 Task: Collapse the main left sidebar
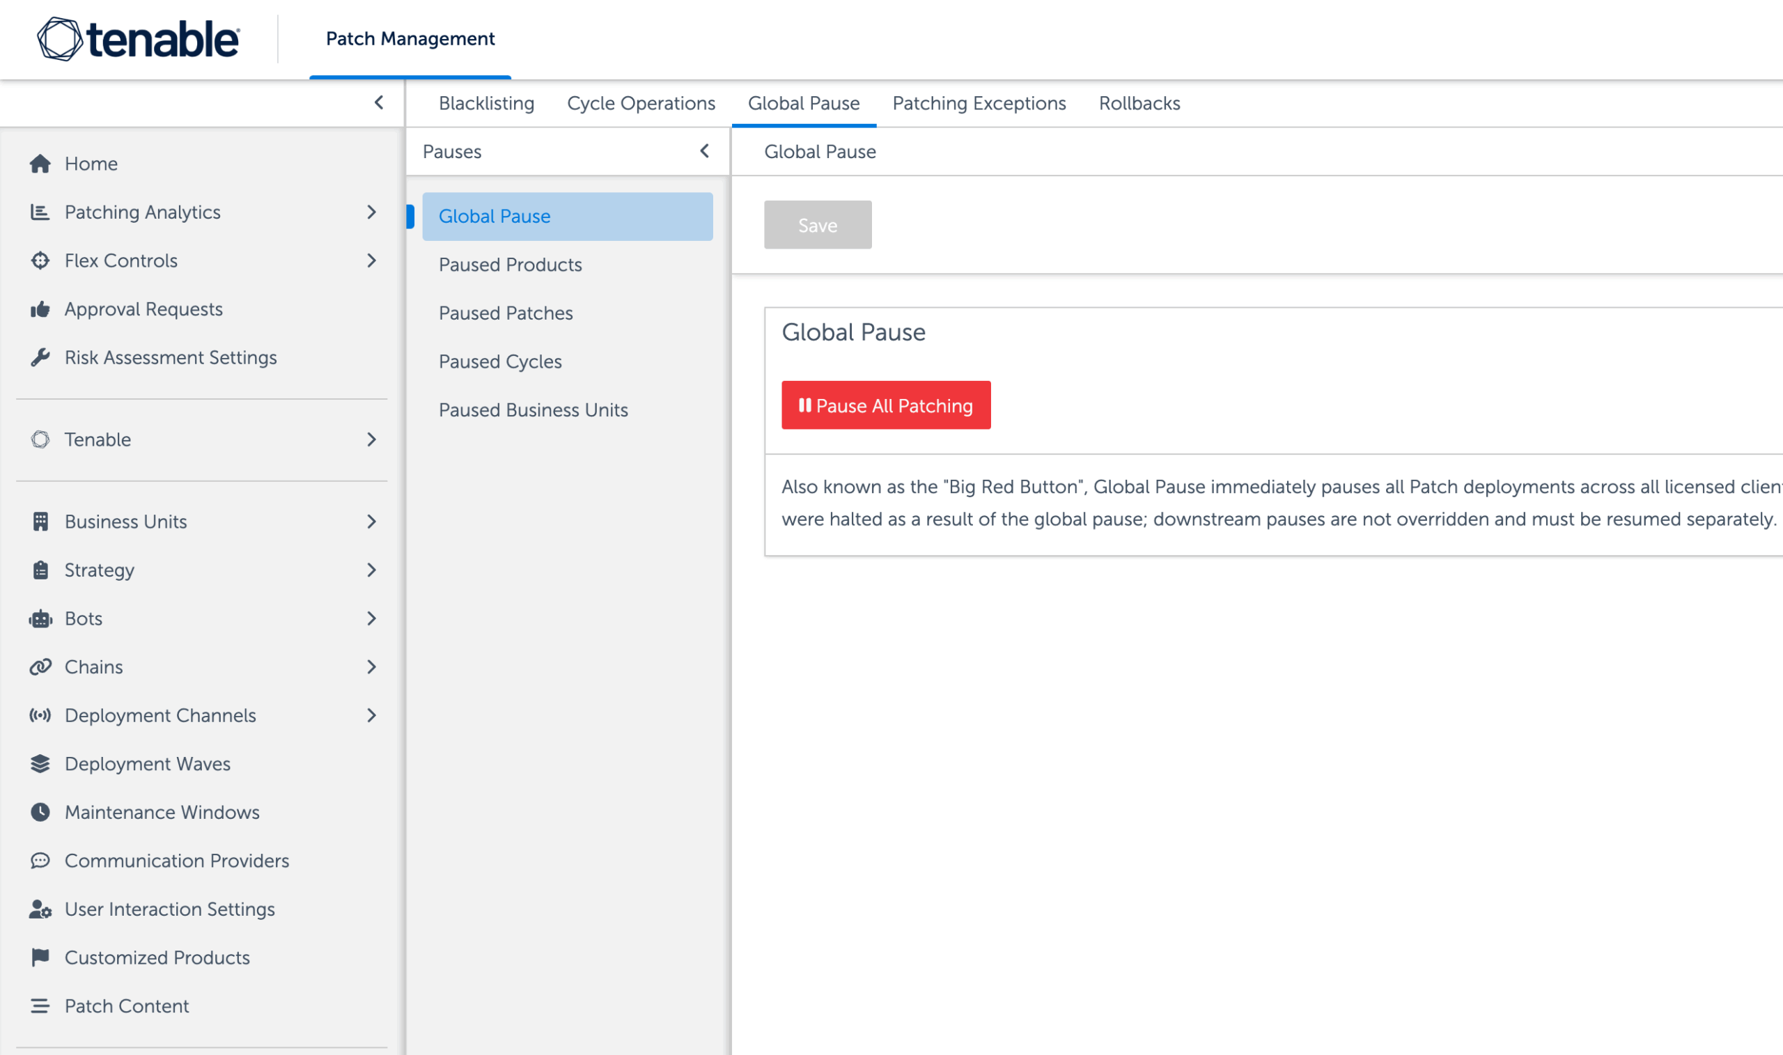click(x=379, y=103)
